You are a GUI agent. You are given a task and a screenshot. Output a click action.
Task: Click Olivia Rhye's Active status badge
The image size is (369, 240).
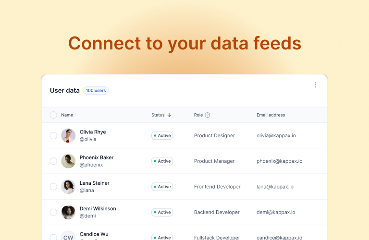click(162, 136)
